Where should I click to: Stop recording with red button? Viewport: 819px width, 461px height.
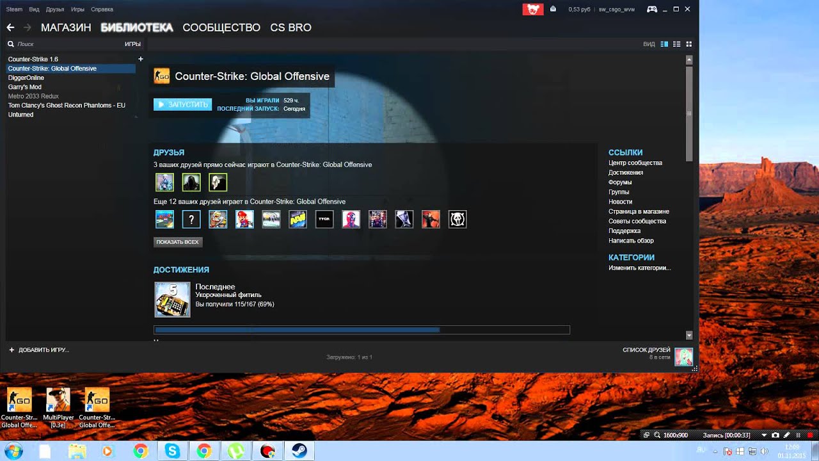tap(810, 435)
